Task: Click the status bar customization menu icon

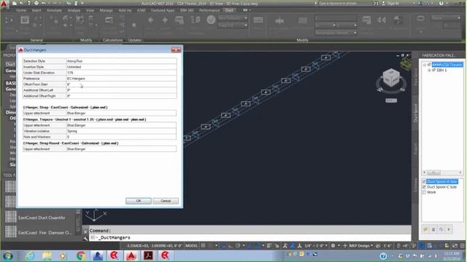Action: point(462,246)
